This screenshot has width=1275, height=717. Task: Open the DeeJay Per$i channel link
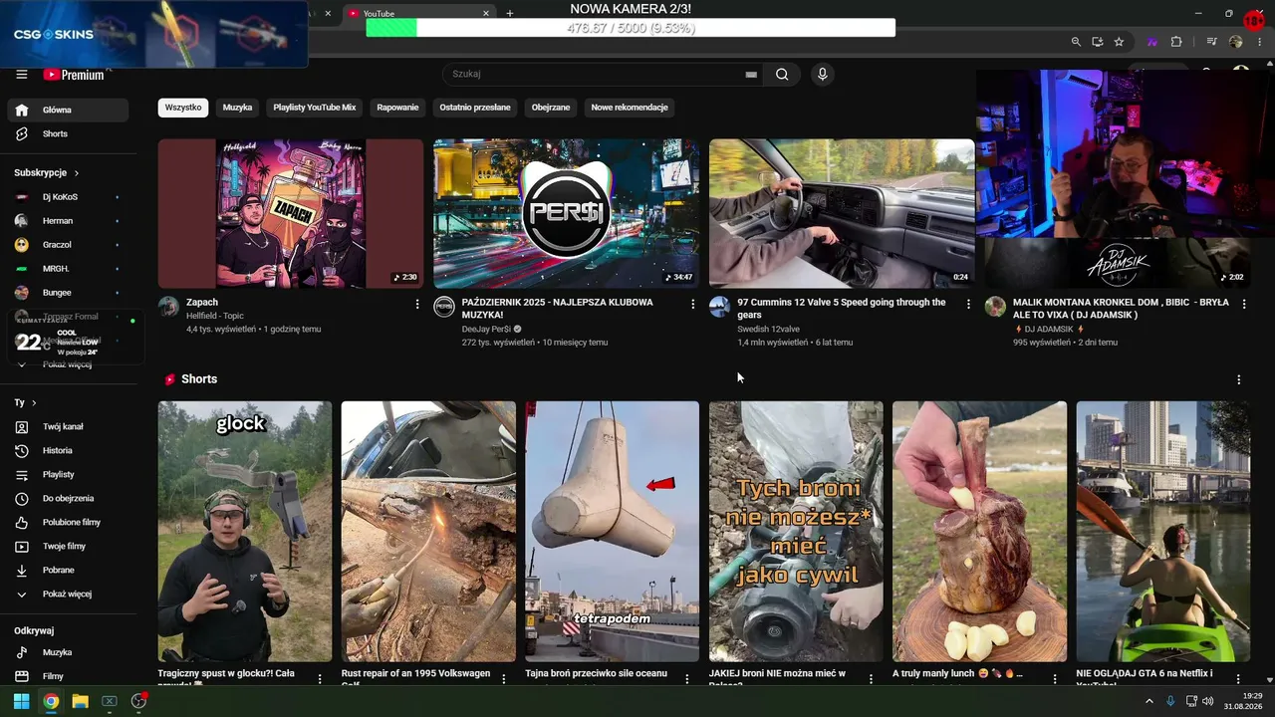pos(486,330)
